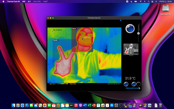This screenshot has width=174, height=109.
Task: Open System Preferences from the Dock
Action: tap(116, 105)
